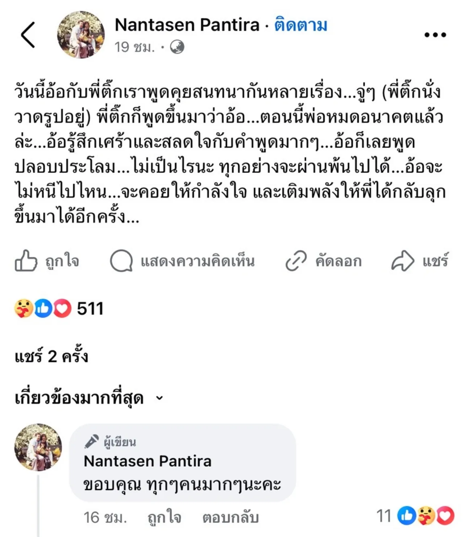This screenshot has height=537, width=464.
Task: Click the comment's reaction icons showing 11
Action: click(x=426, y=516)
